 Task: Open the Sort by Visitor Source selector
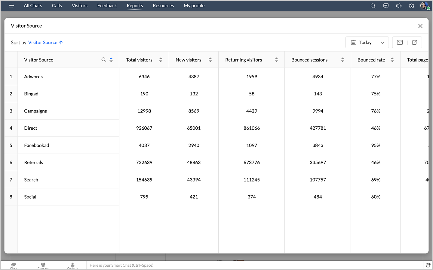tap(45, 43)
